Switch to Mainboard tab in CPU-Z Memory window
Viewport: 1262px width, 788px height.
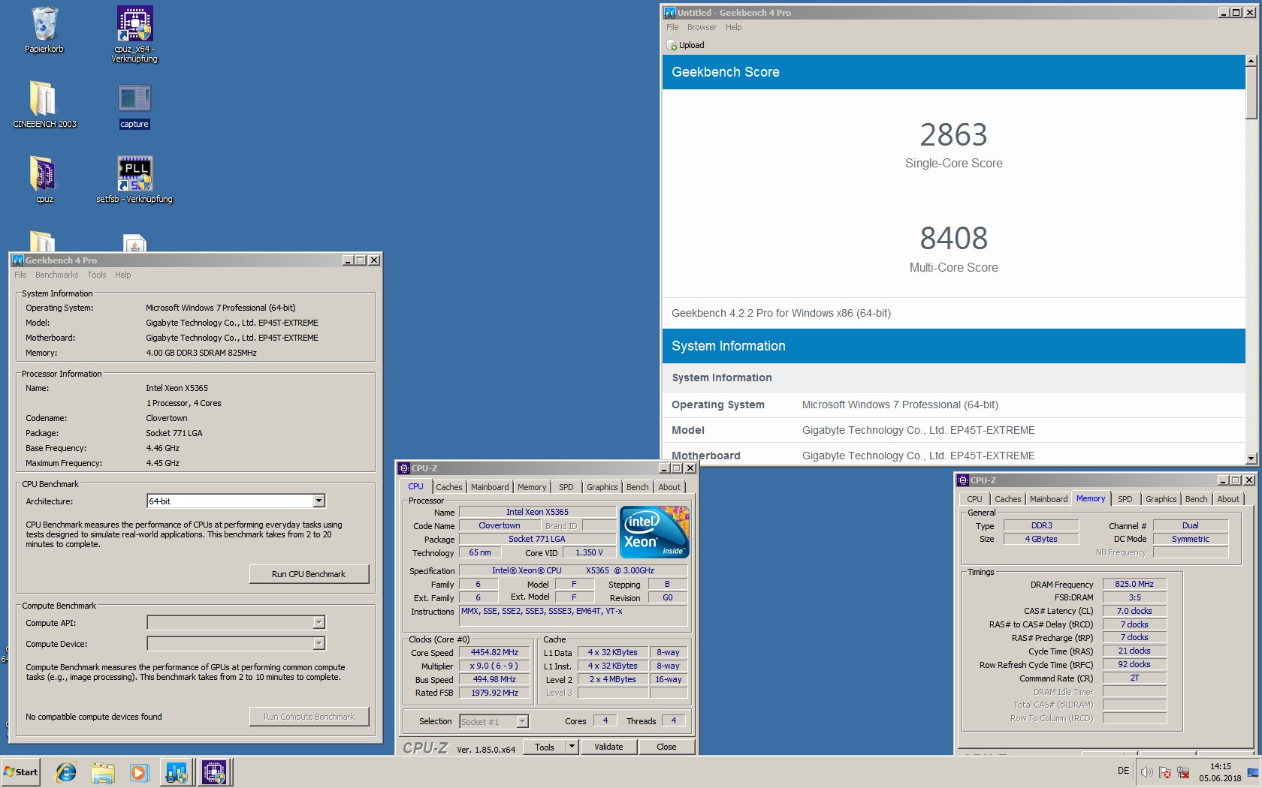[x=1049, y=499]
